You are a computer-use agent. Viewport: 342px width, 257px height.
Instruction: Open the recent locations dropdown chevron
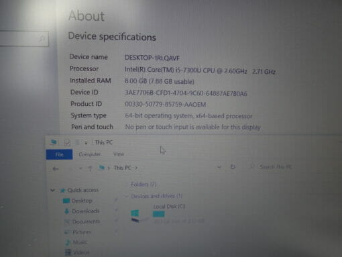coord(80,168)
